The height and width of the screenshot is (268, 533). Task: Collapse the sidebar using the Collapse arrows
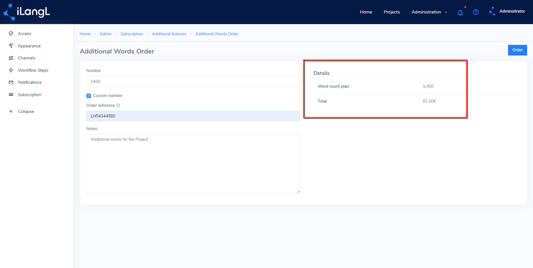11,111
